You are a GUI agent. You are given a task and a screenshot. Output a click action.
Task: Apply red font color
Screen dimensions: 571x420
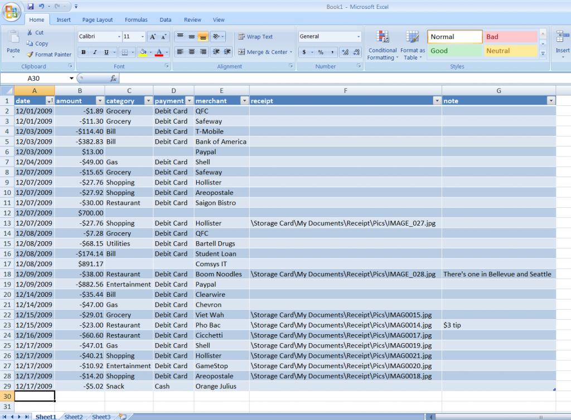(159, 52)
